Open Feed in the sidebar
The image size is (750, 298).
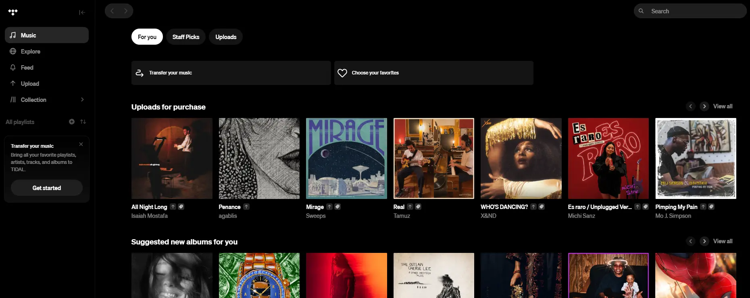pyautogui.click(x=47, y=67)
